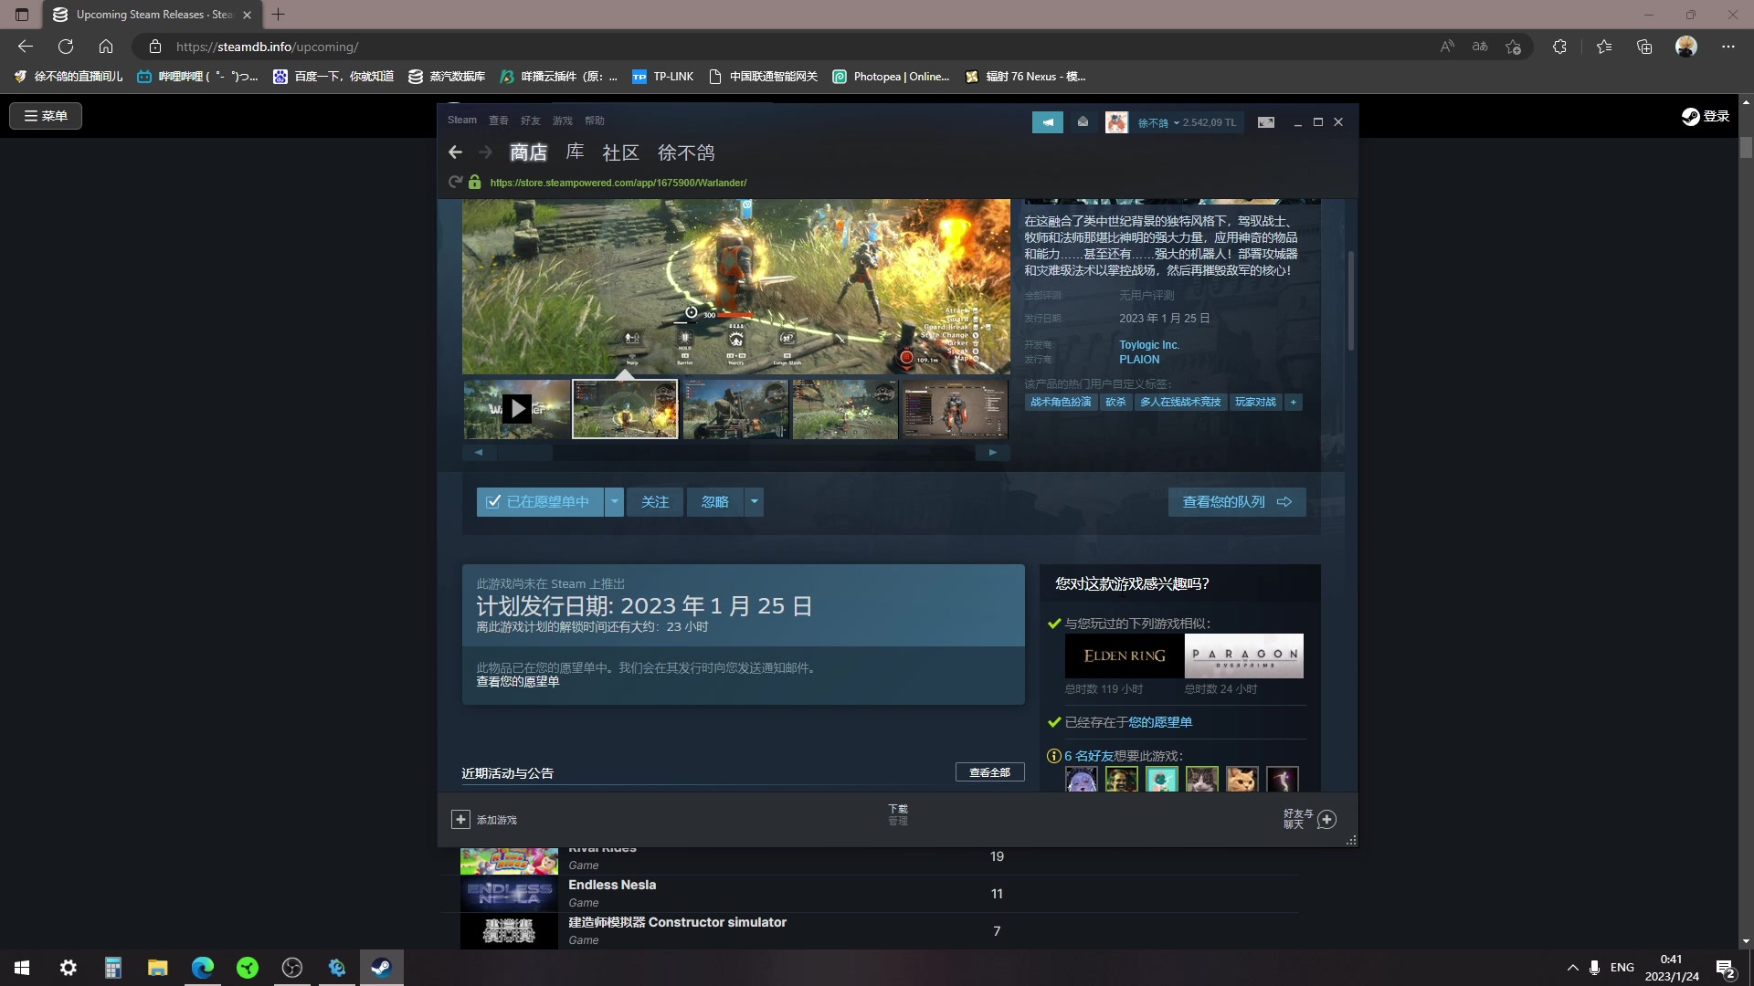
Task: Open the 帮助 menu in the Steam client
Action: coord(595,121)
